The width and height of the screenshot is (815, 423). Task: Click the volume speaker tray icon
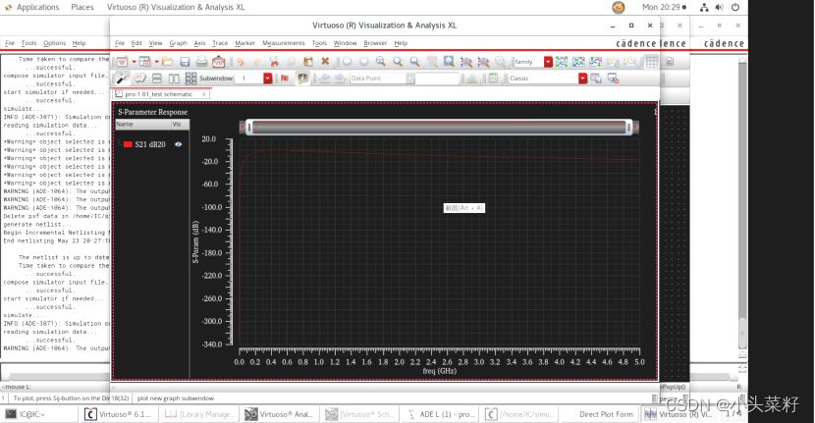720,7
